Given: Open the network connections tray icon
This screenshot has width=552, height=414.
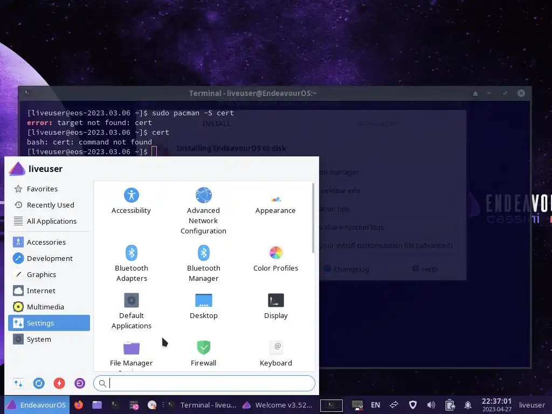Looking at the screenshot, I should pyautogui.click(x=394, y=405).
